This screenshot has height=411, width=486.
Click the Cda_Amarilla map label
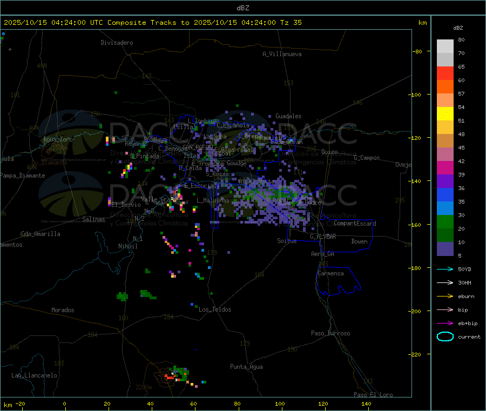(x=40, y=234)
